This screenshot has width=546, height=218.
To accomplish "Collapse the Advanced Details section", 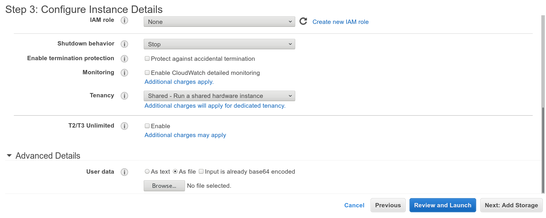I will [9, 156].
